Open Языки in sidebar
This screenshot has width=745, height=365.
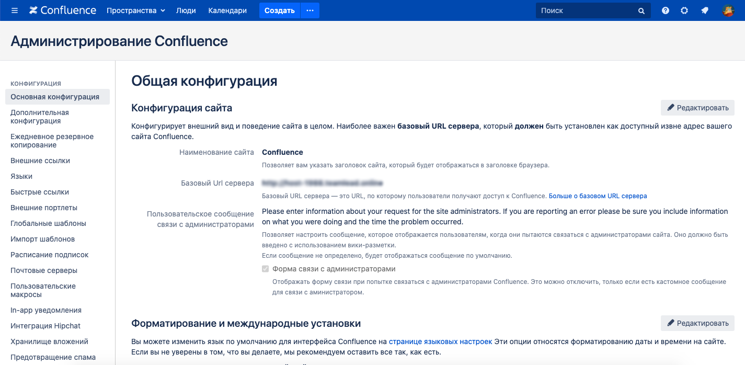[21, 176]
